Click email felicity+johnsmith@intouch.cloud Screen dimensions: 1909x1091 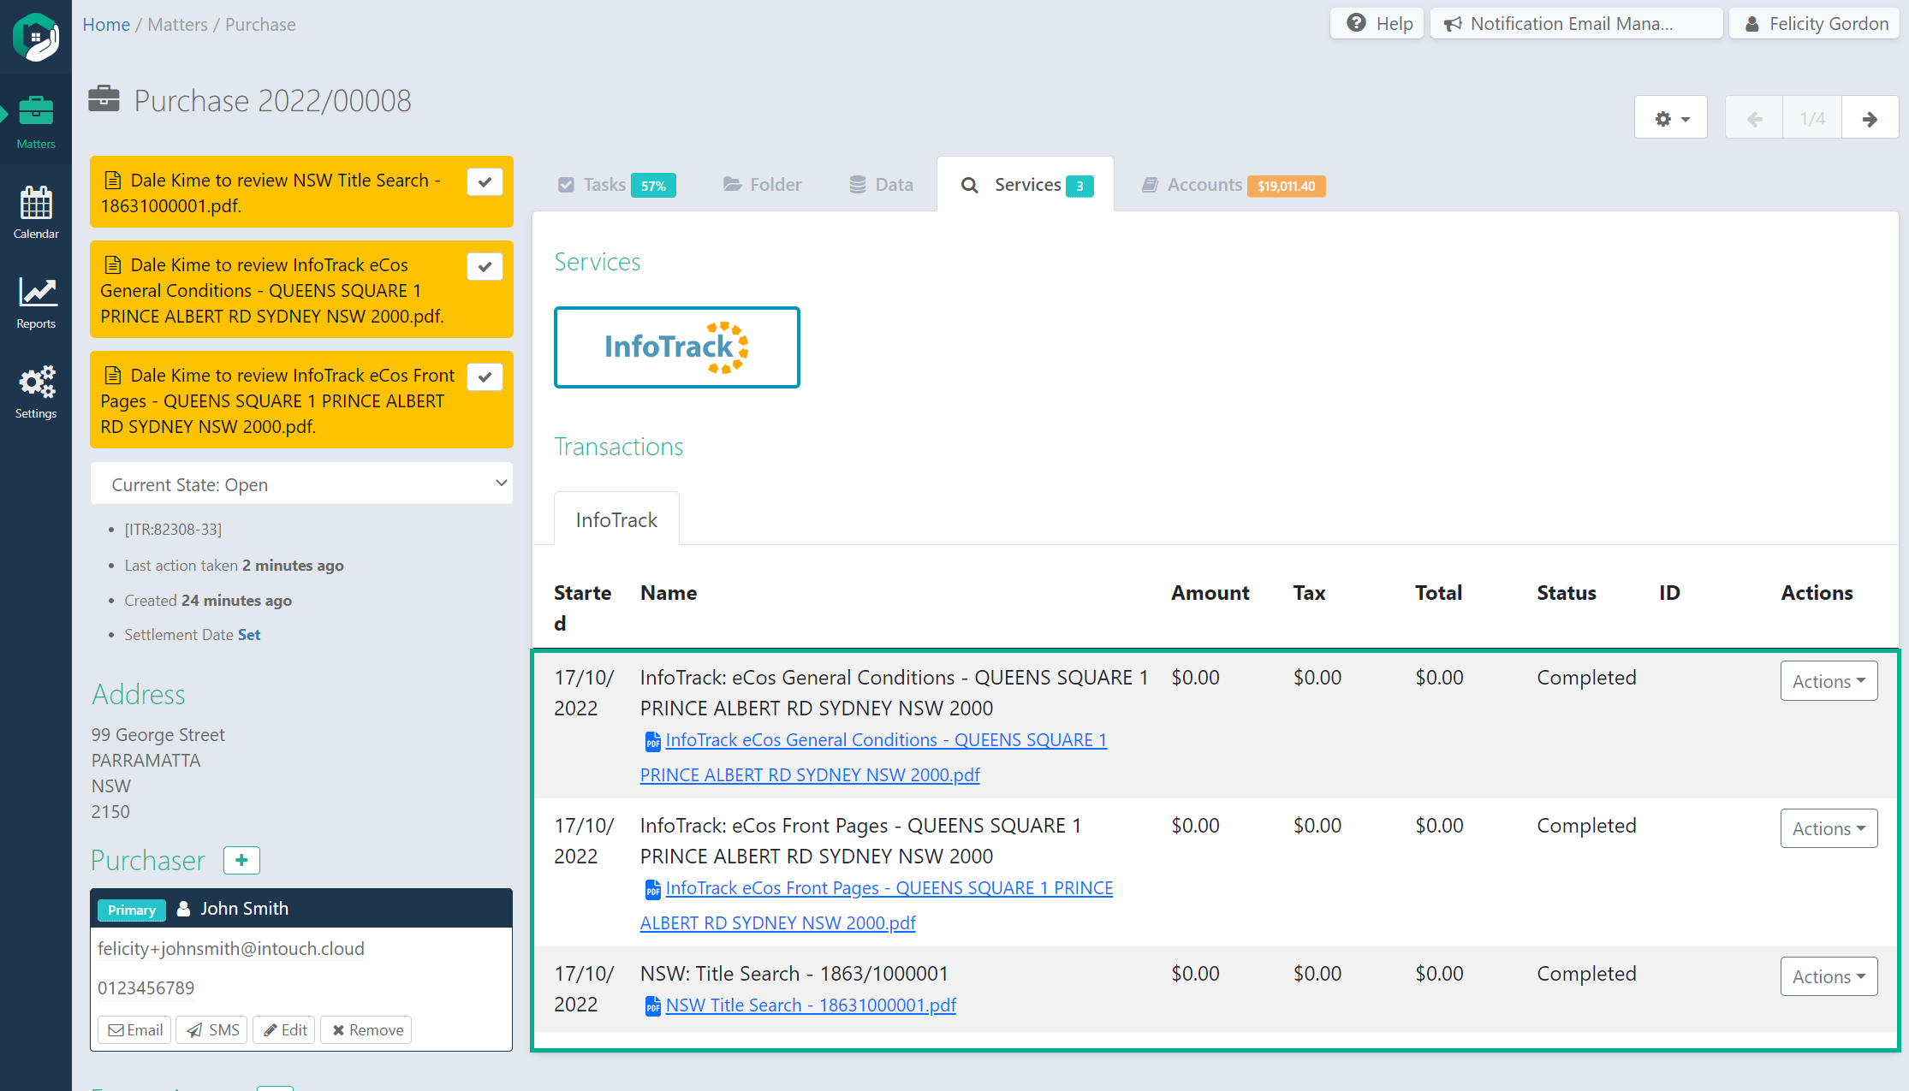pyautogui.click(x=231, y=948)
